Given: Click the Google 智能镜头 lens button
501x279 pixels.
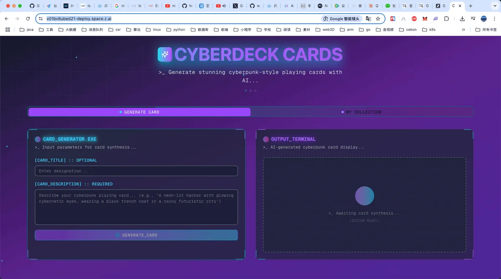Looking at the screenshot, I should point(342,19).
